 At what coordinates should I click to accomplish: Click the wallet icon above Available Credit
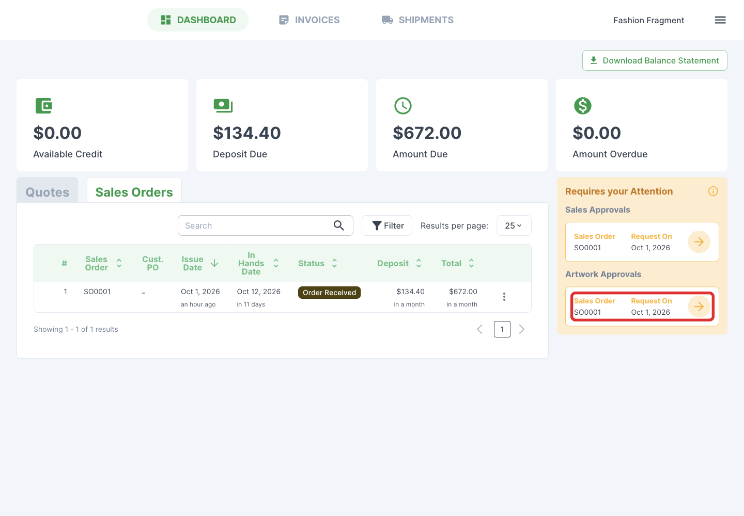tap(44, 106)
